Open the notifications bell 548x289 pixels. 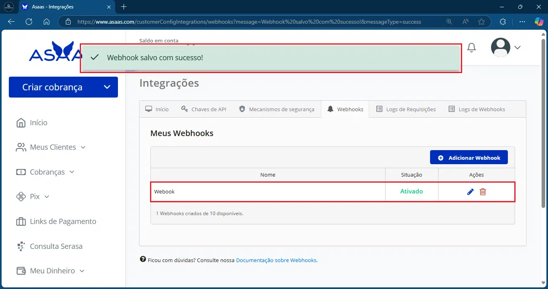472,47
